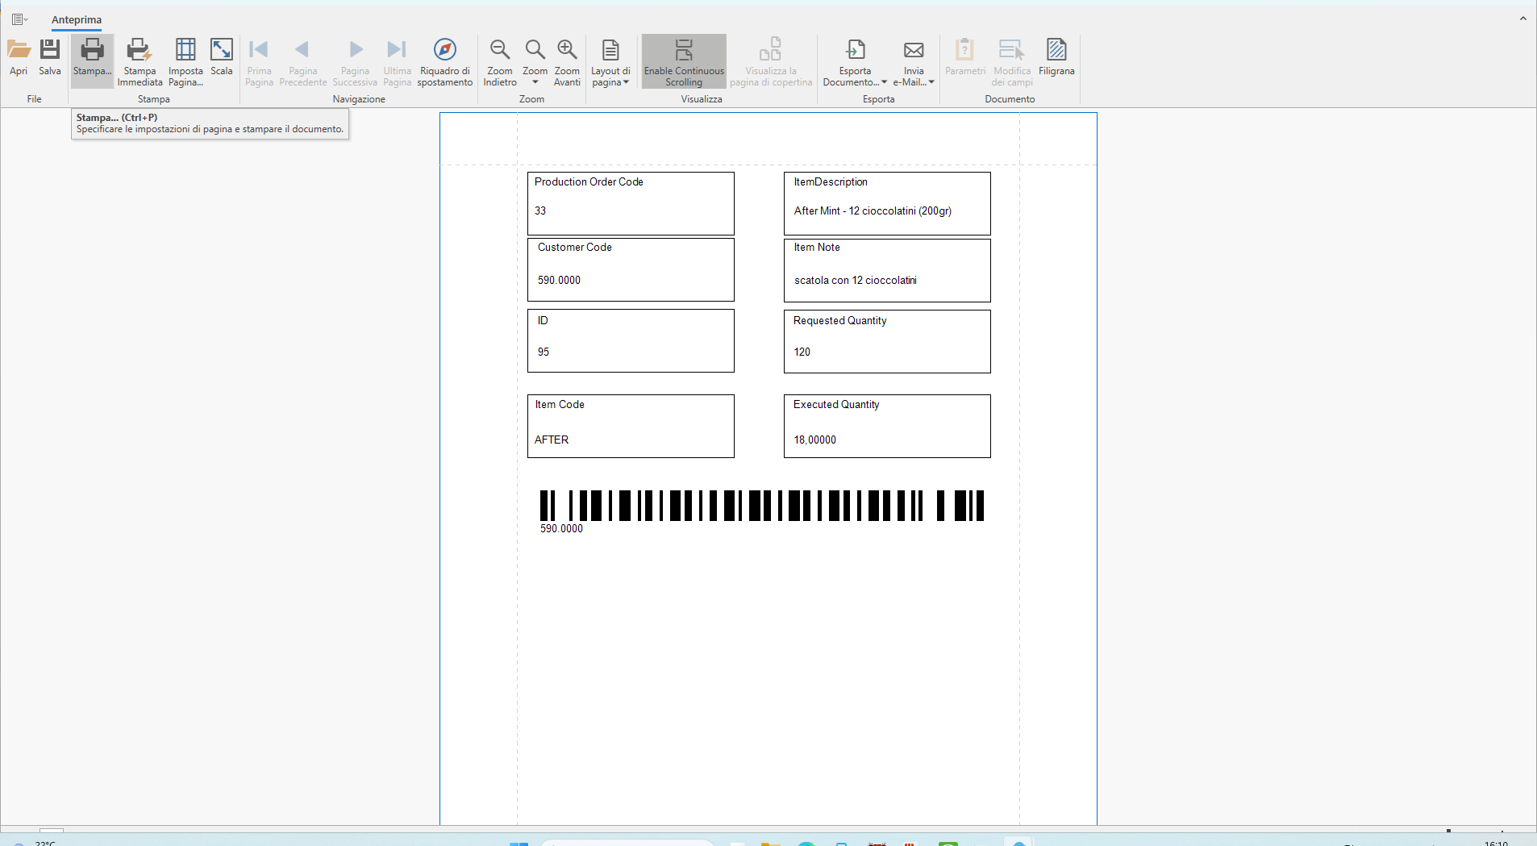Jump to Ultima Pagina
Screen dimensions: 1537x846
pos(397,62)
